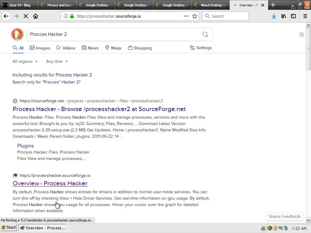The height and width of the screenshot is (233, 311).
Task: Click the vertical scrollbar thumb
Action: [x=309, y=49]
